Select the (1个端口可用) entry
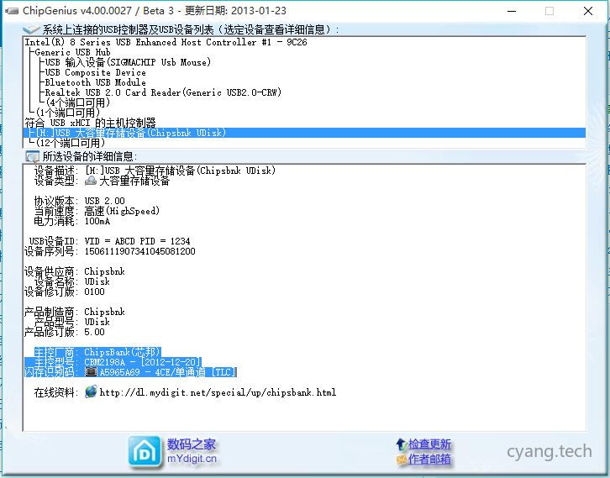Screen dimensions: 610x478 coord(68,113)
